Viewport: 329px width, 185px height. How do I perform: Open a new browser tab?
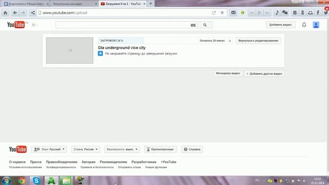[x=151, y=4]
